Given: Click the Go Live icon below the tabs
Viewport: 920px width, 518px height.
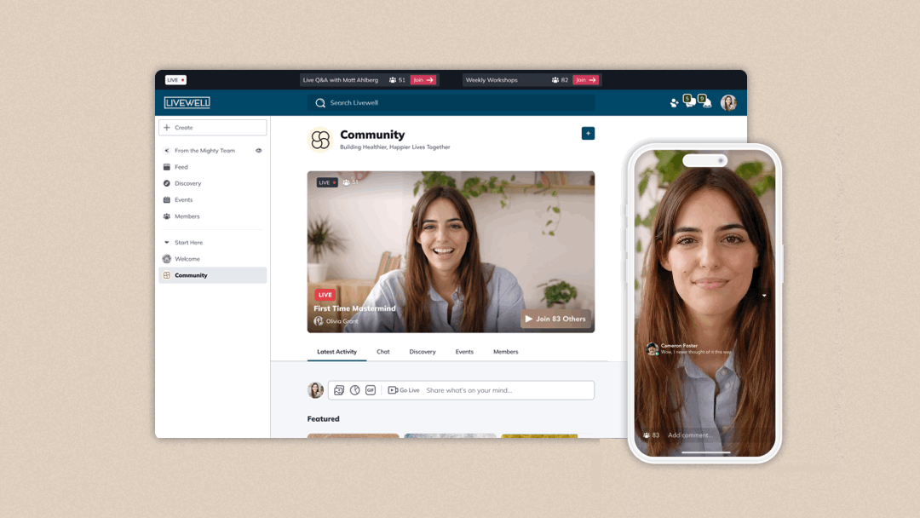Looking at the screenshot, I should (393, 390).
